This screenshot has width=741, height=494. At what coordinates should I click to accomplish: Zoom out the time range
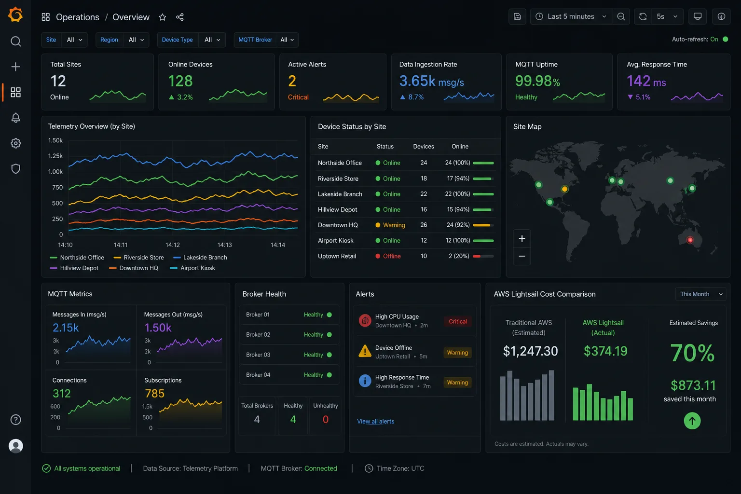621,16
